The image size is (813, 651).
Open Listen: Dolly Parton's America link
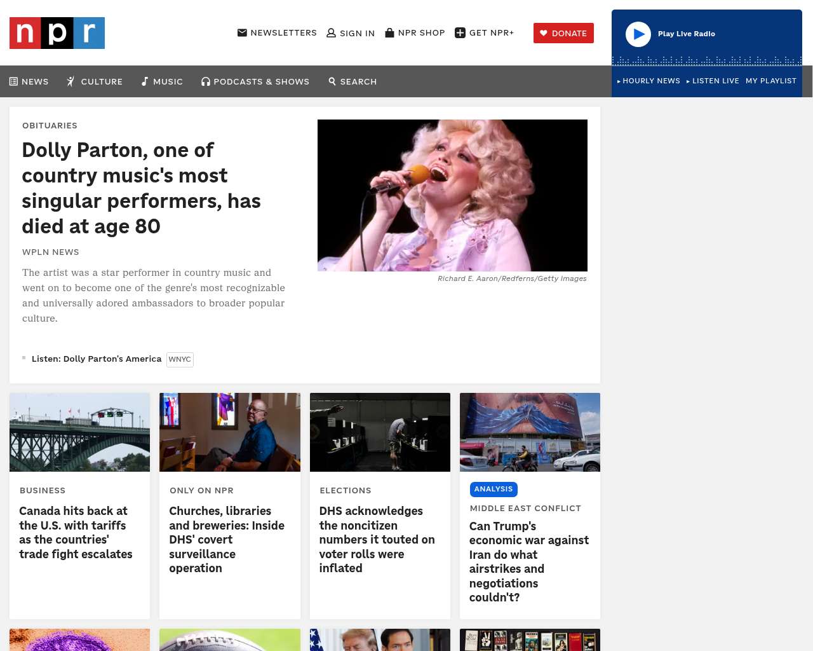click(x=97, y=359)
